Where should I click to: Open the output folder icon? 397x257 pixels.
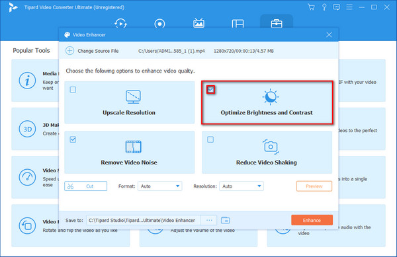(x=225, y=221)
